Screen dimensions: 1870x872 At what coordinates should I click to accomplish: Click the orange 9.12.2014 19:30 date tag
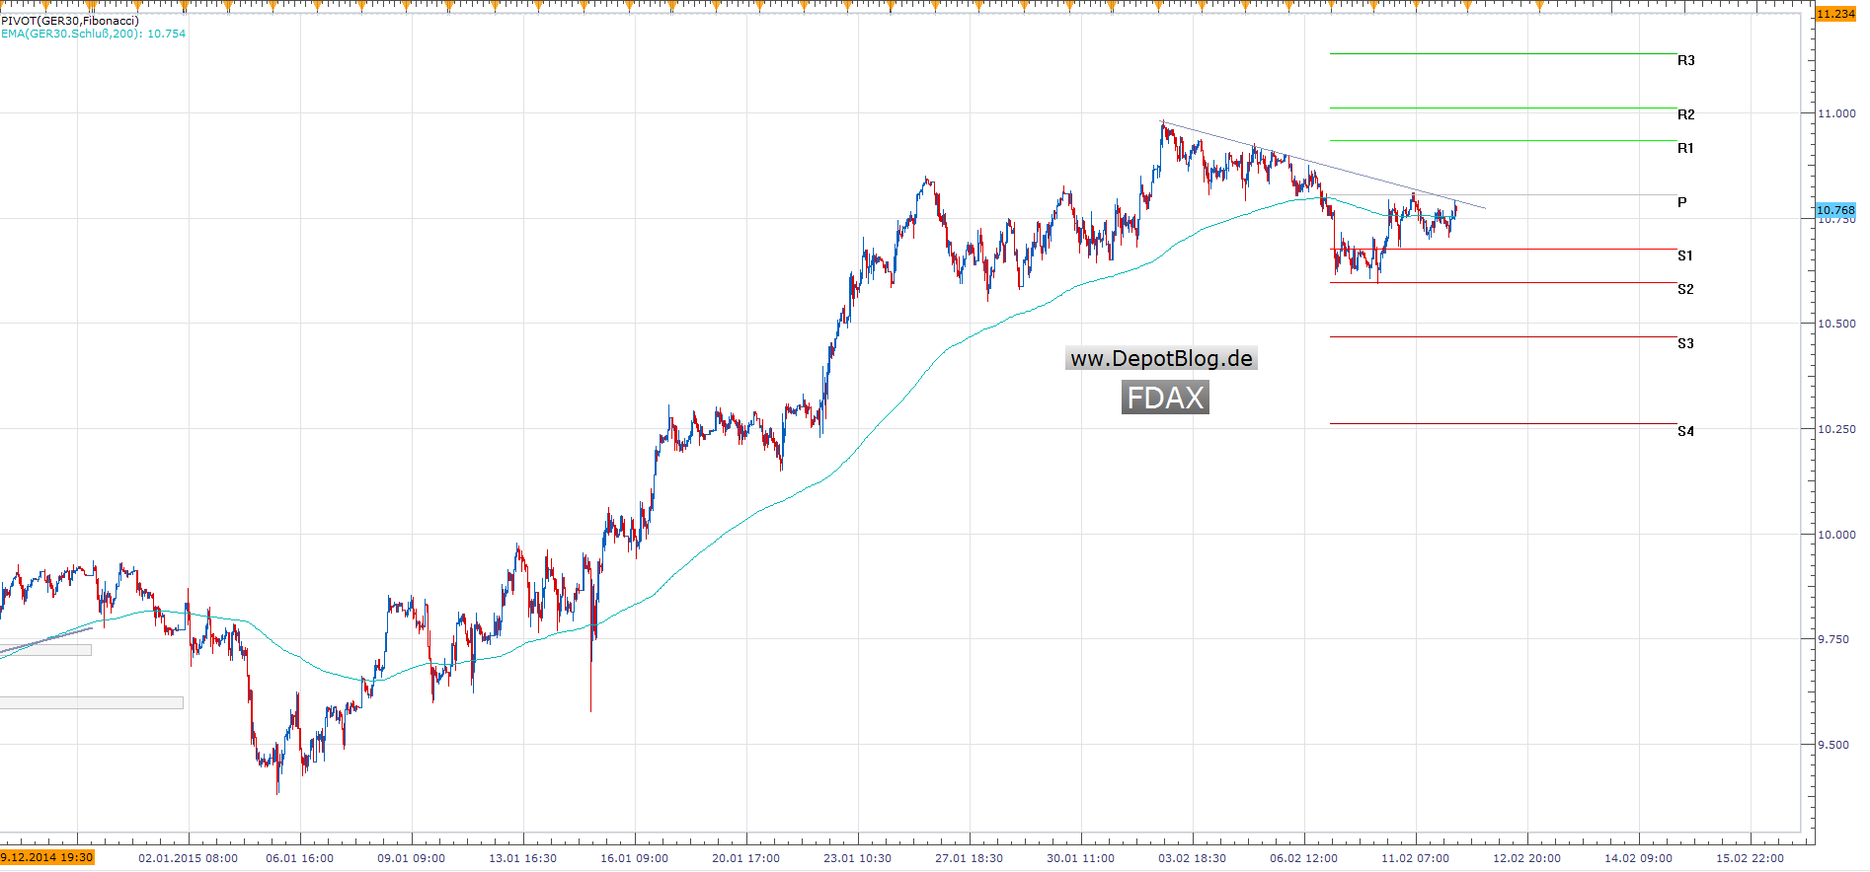pyautogui.click(x=47, y=857)
